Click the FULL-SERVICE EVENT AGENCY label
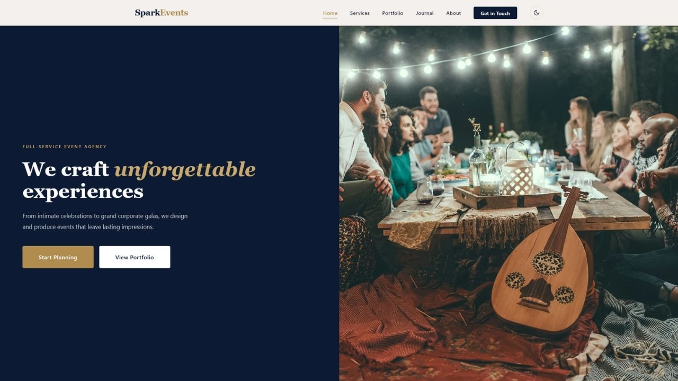 tap(65, 147)
